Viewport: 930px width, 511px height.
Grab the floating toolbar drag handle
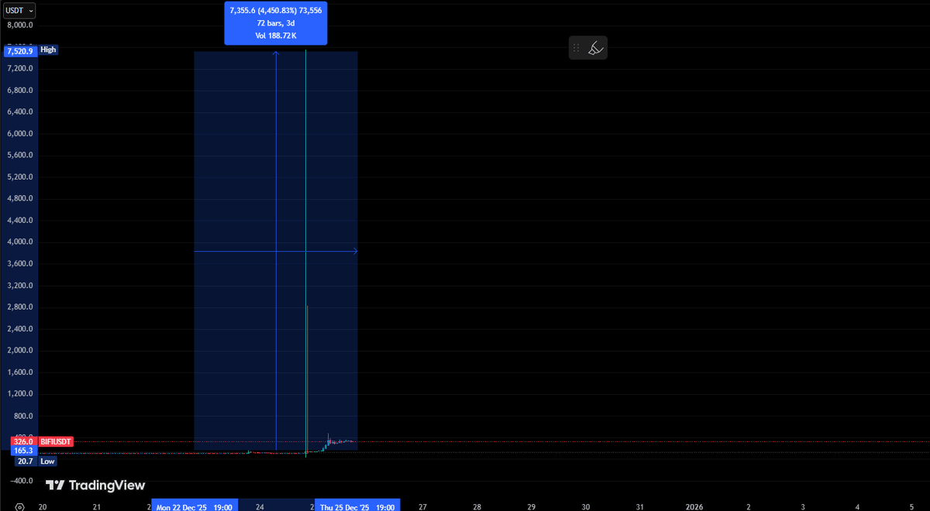[576, 48]
